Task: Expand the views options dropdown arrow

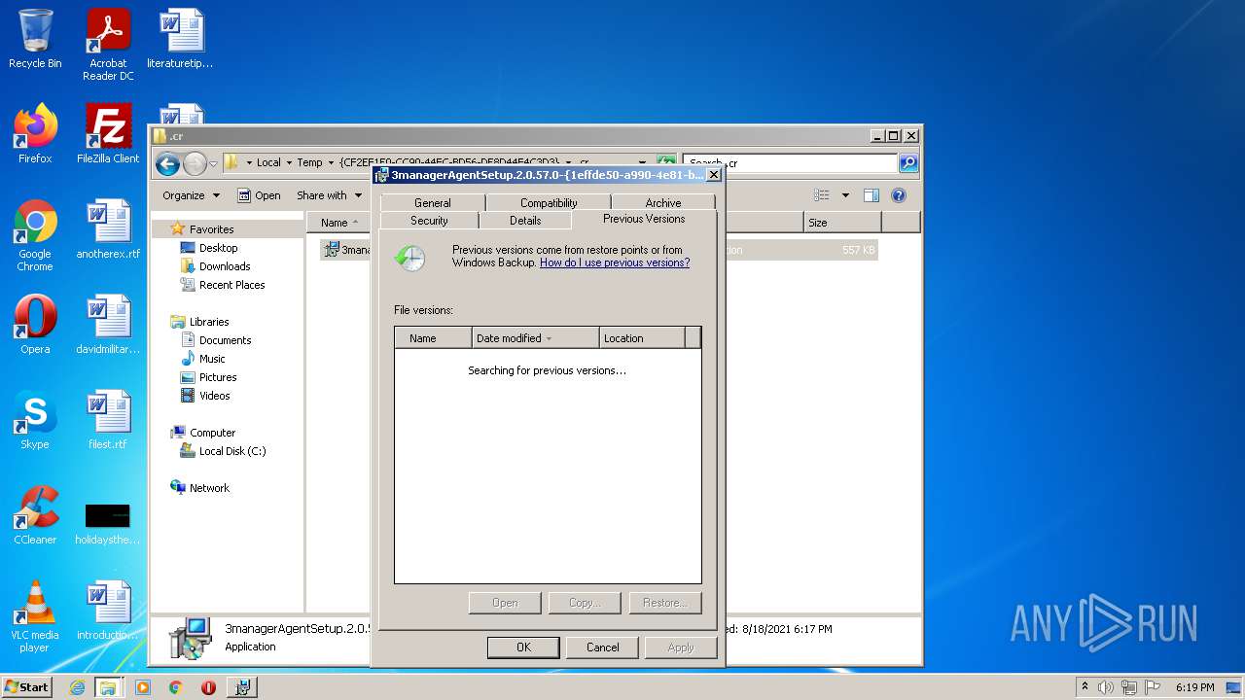Action: (845, 195)
